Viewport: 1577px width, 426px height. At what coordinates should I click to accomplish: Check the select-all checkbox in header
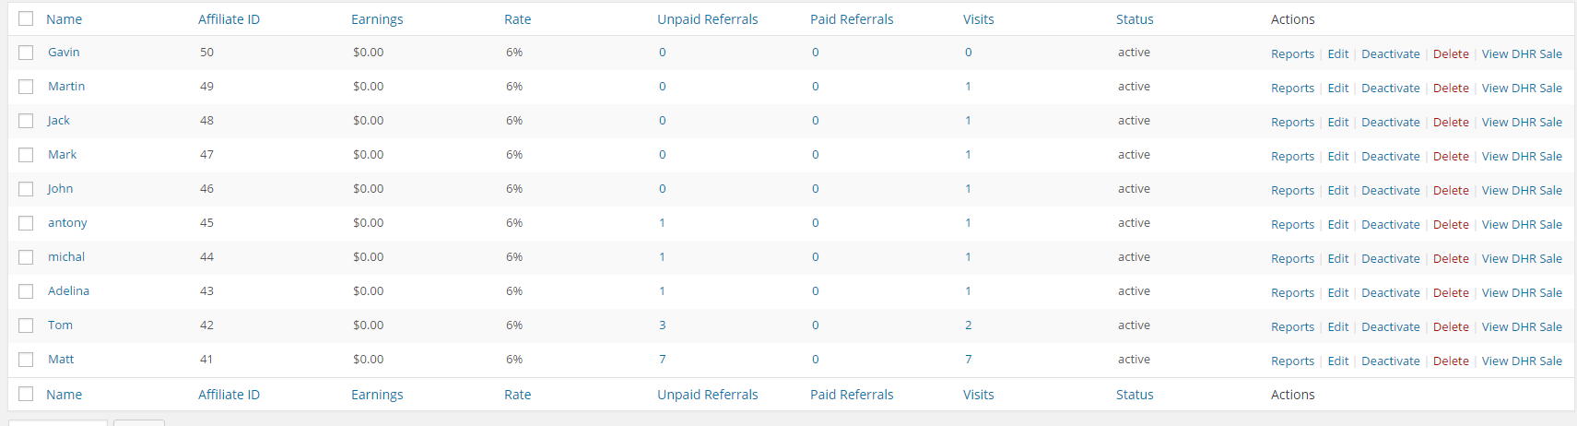click(x=26, y=19)
